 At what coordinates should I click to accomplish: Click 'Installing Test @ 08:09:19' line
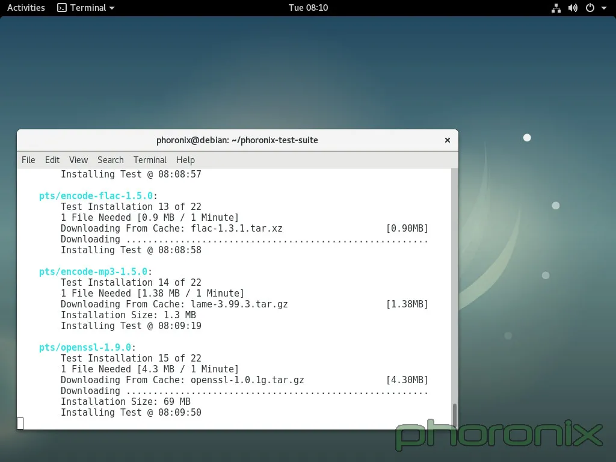tap(131, 325)
